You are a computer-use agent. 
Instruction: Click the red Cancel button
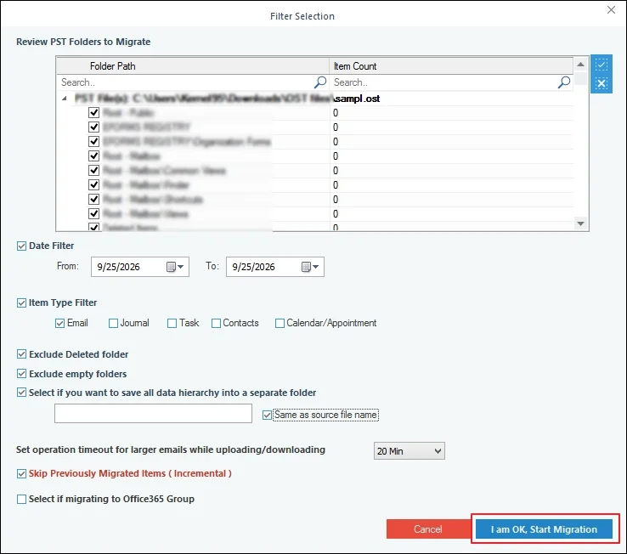pos(428,529)
